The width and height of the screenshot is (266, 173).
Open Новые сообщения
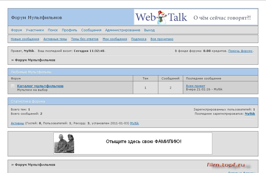(25, 39)
